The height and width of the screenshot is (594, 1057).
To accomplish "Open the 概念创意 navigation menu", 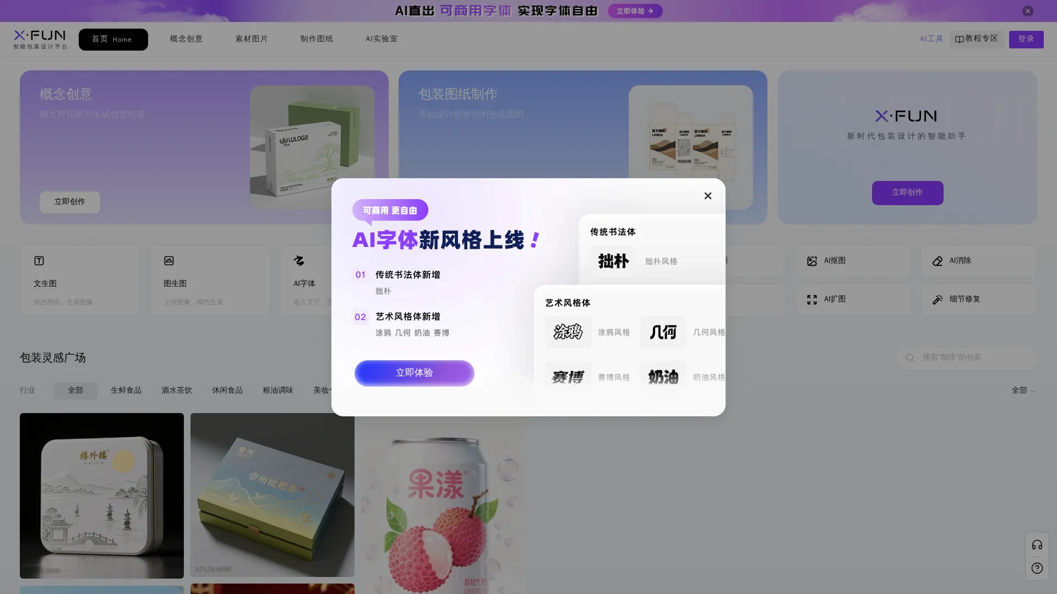I will pyautogui.click(x=186, y=38).
